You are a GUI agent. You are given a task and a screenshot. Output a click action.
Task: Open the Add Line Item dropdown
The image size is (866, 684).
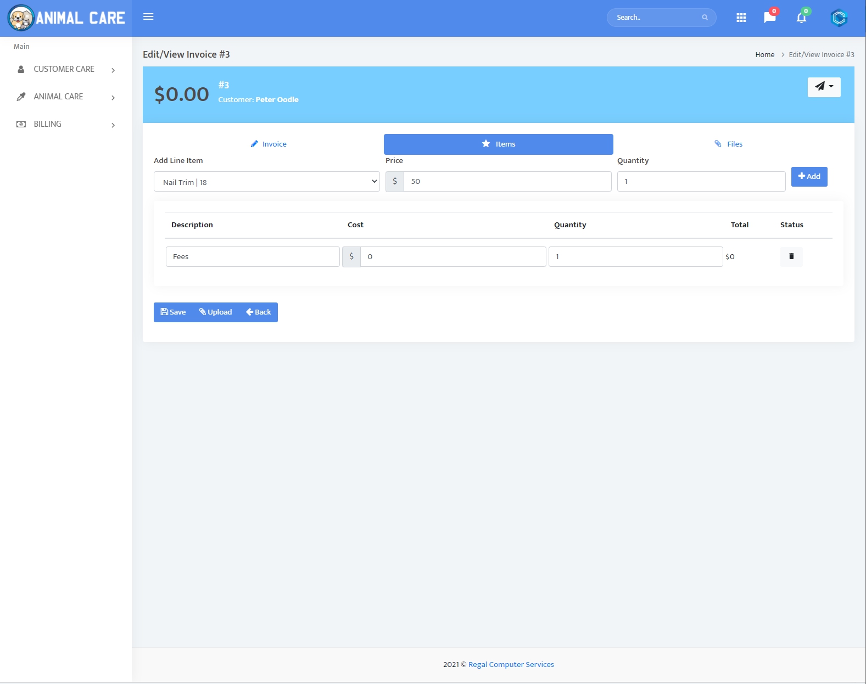click(267, 182)
